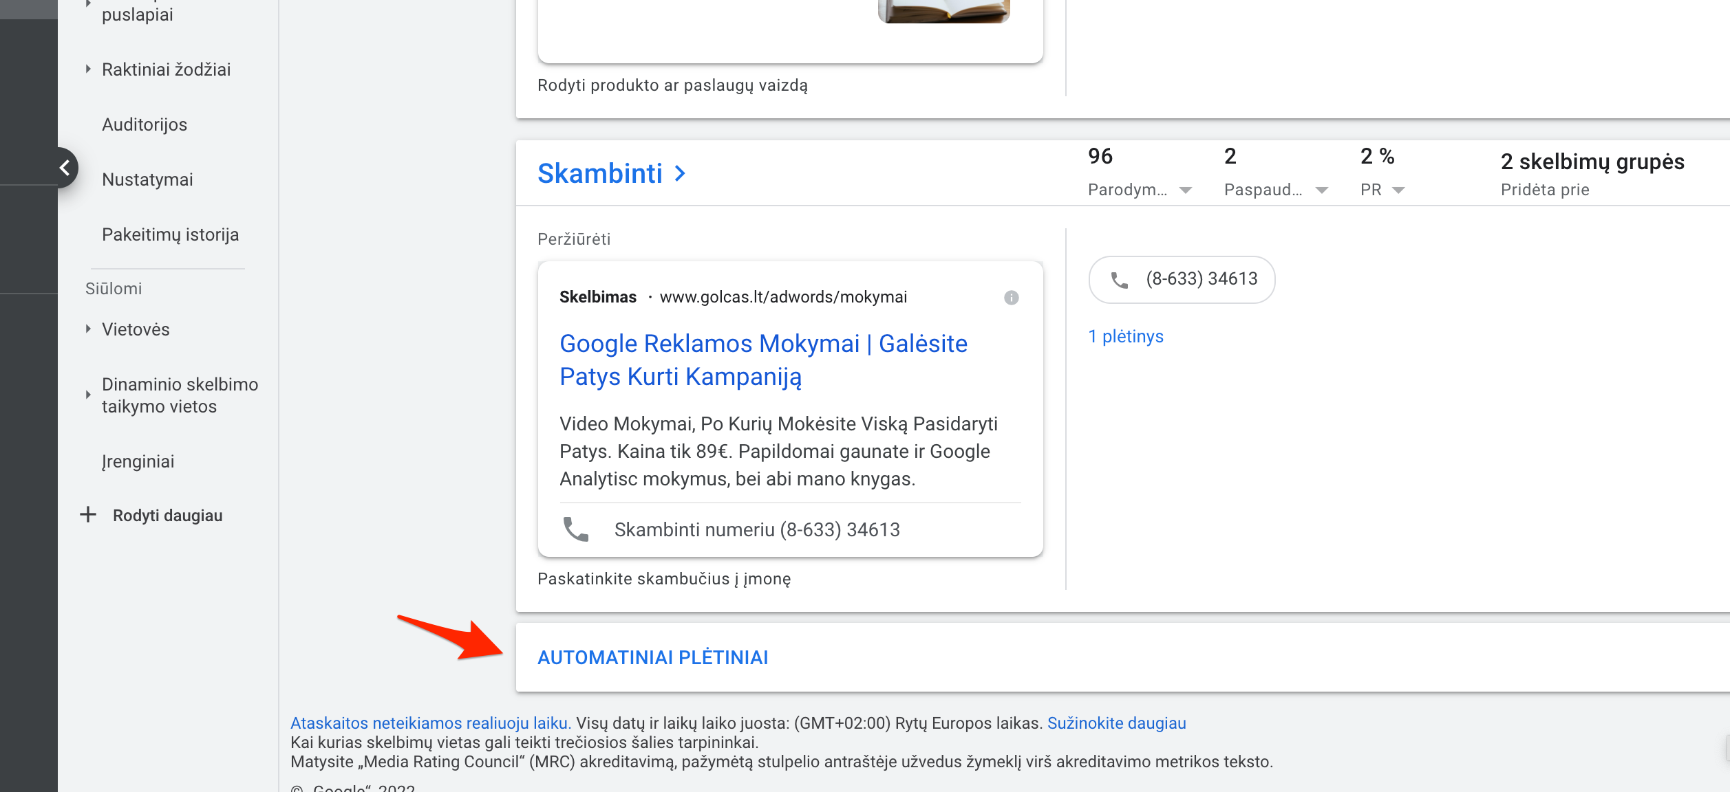This screenshot has height=792, width=1730.
Task: Click the book image thumbnail
Action: point(943,11)
